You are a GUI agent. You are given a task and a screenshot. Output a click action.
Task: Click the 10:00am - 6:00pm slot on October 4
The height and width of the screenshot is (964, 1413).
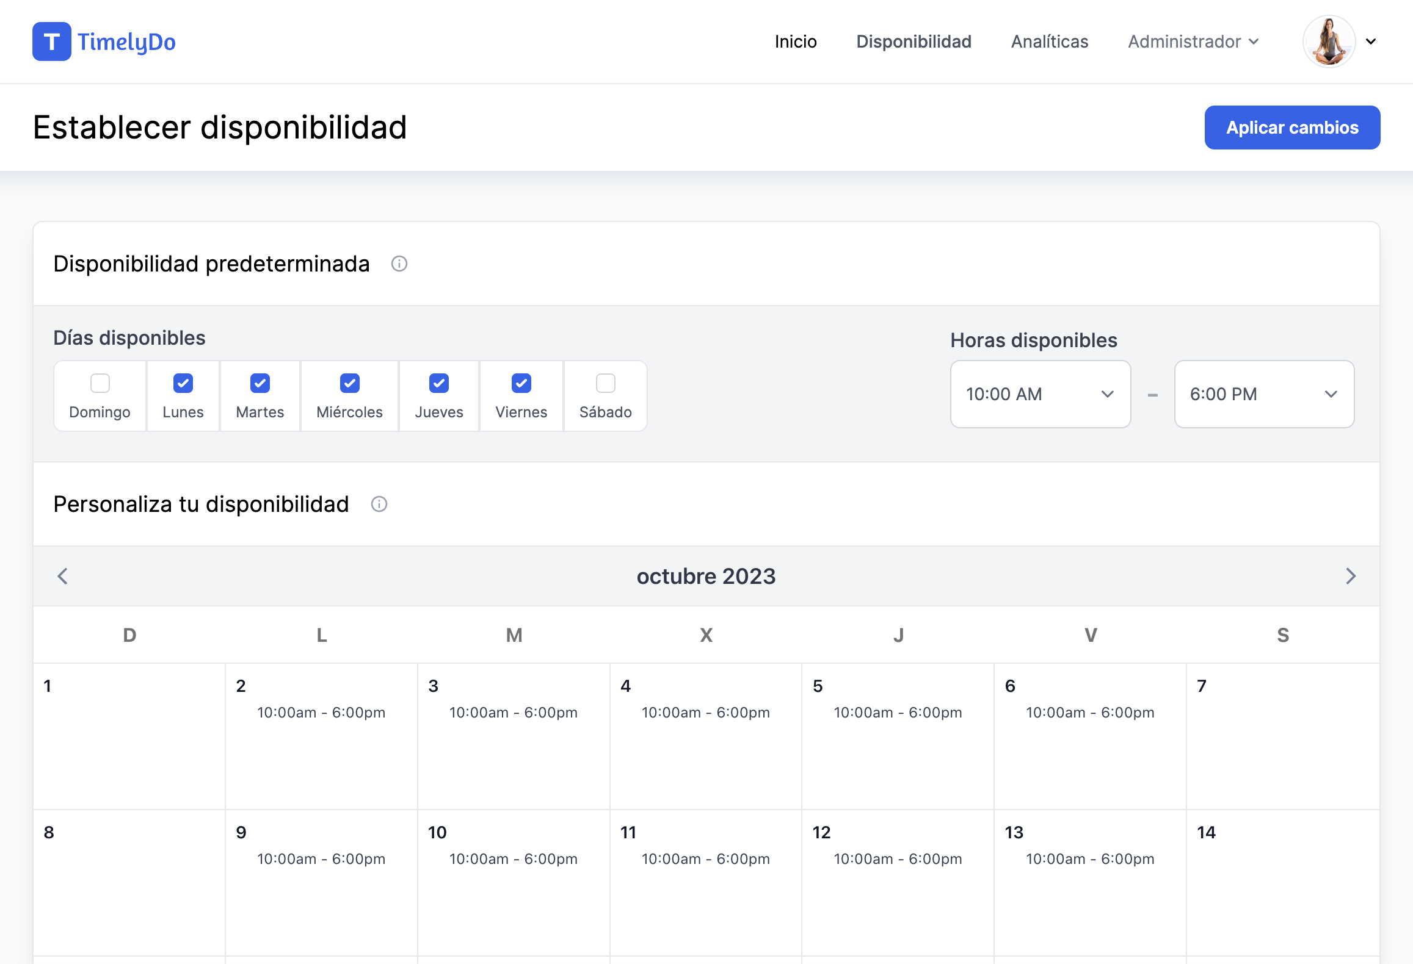(x=706, y=713)
